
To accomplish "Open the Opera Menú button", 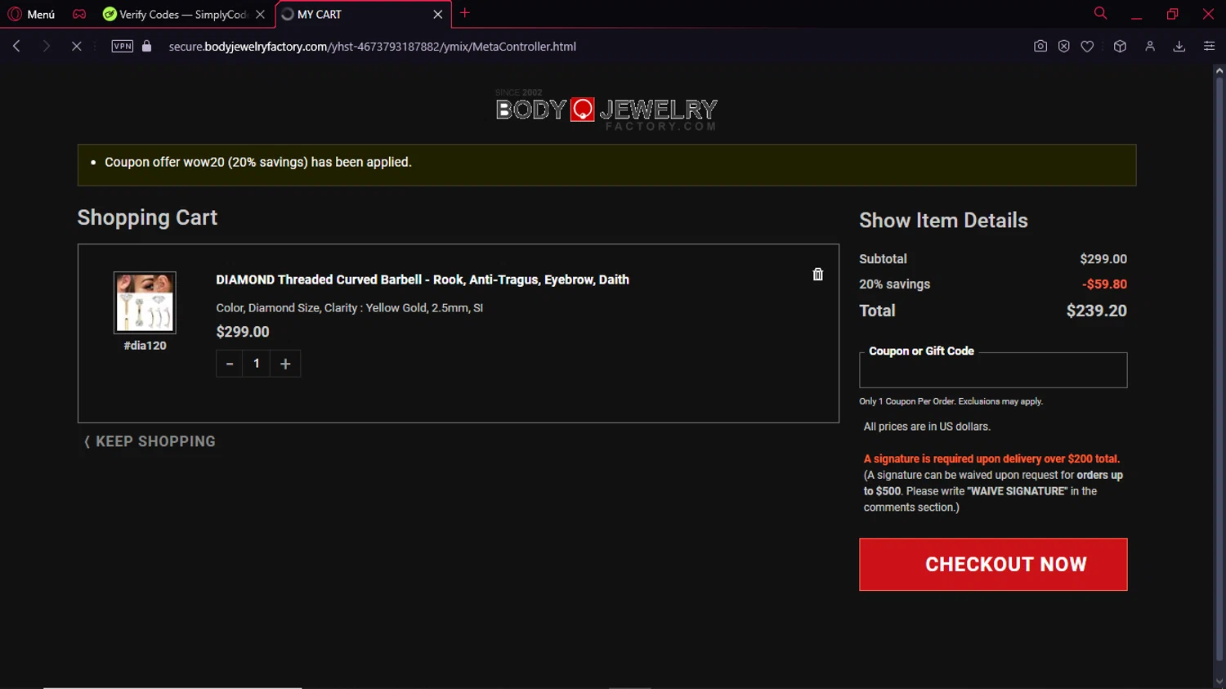I will point(31,14).
